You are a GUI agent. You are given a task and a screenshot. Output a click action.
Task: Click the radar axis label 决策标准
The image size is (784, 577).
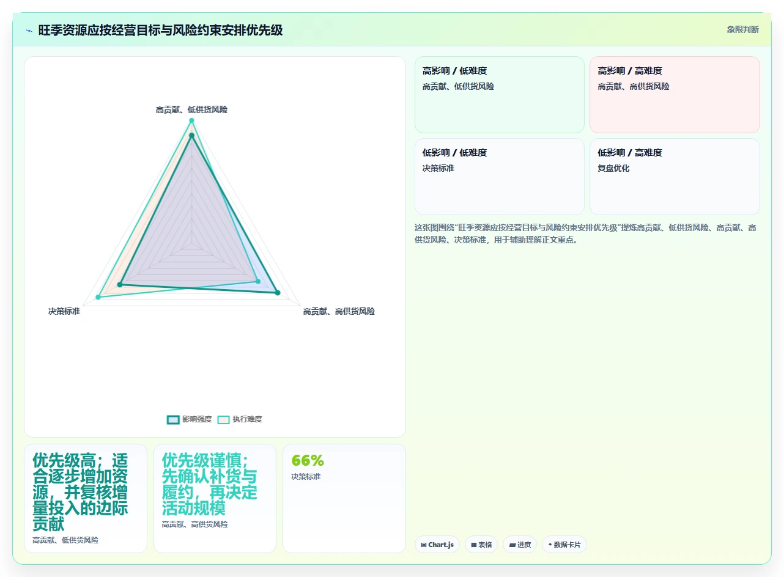point(64,311)
